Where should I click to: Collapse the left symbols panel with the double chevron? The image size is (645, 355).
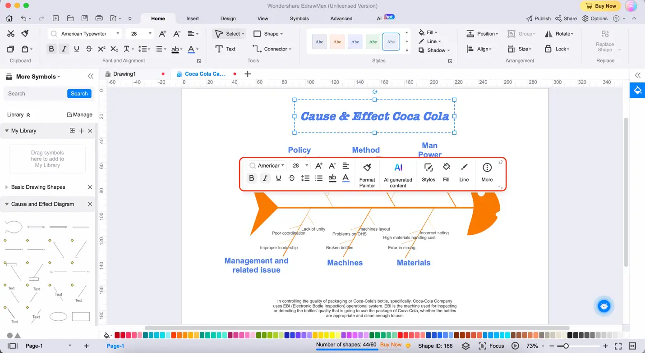(91, 77)
